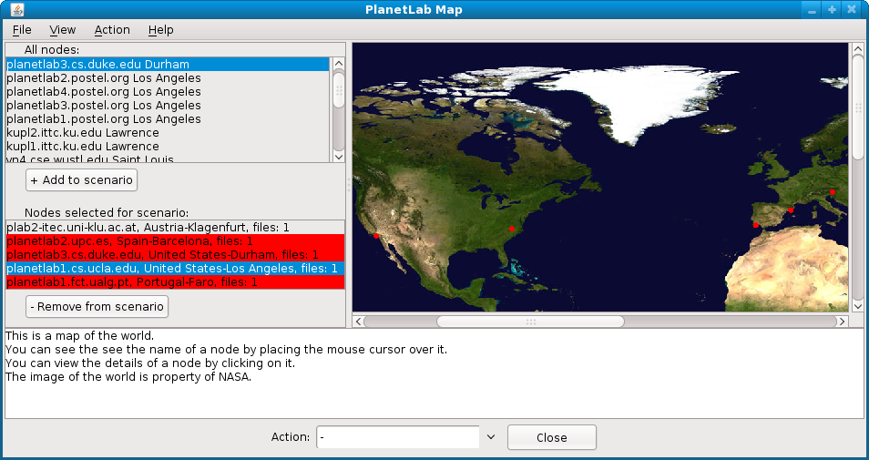The image size is (869, 460).
Task: Click the Java icon in title bar
Action: [x=14, y=10]
